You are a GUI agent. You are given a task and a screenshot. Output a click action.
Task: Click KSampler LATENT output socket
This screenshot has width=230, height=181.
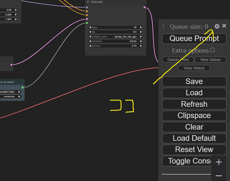pyautogui.click(x=145, y=7)
